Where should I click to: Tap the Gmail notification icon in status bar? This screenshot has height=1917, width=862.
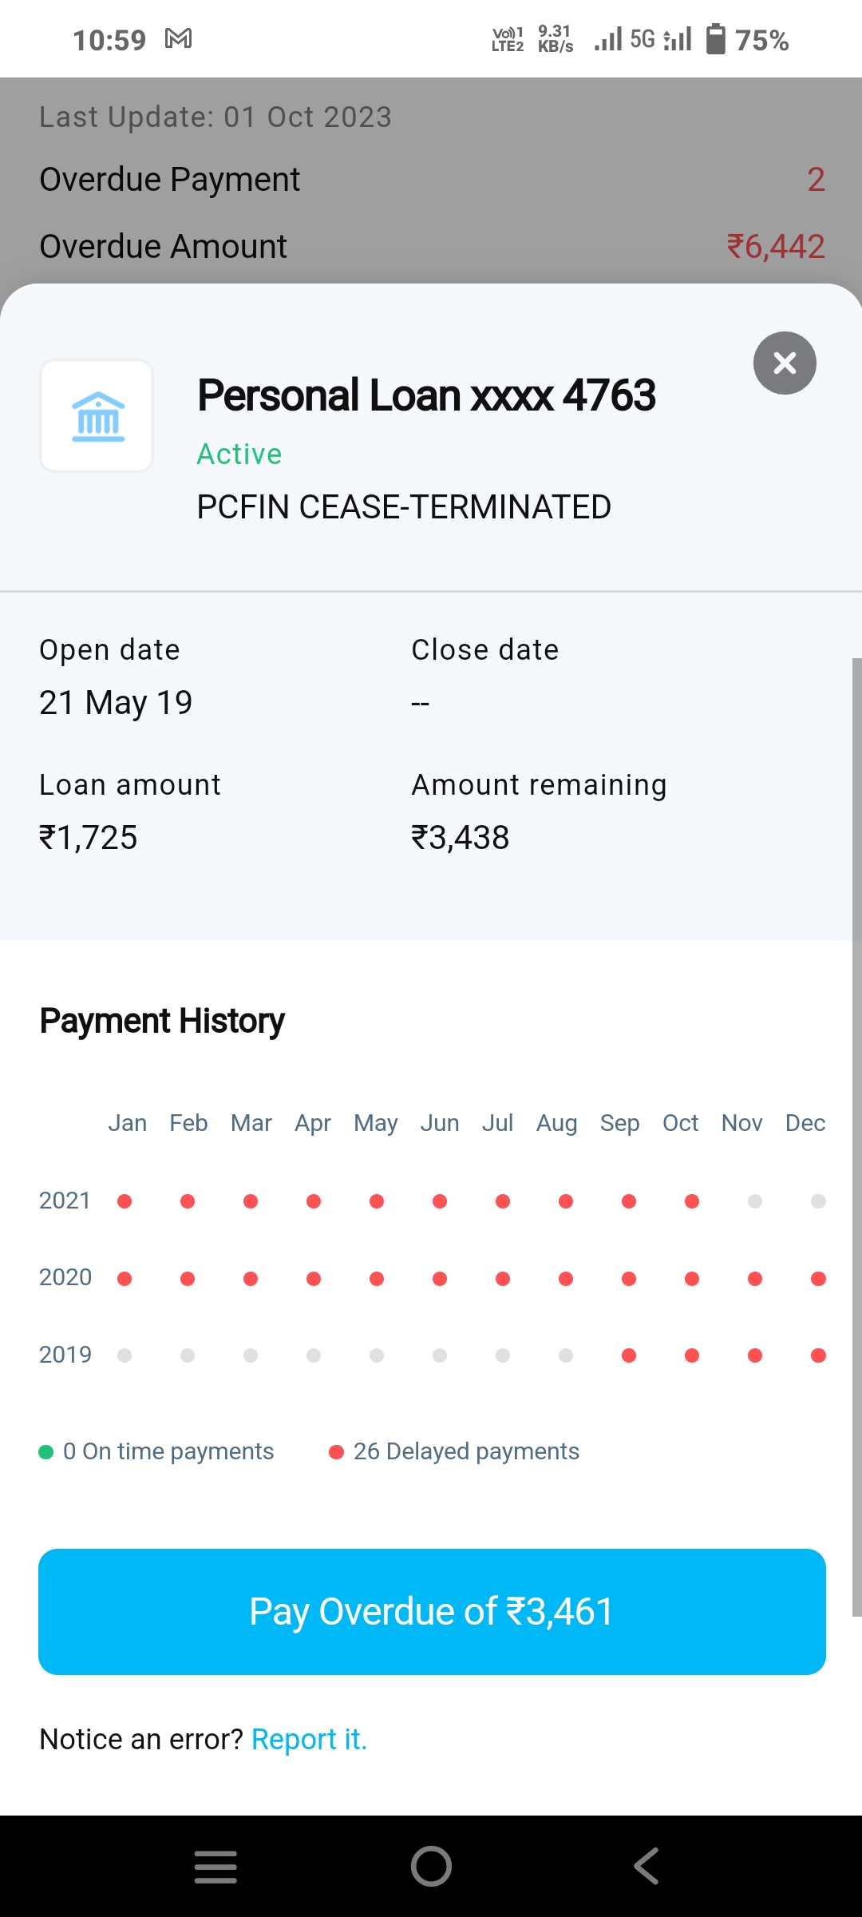click(179, 38)
